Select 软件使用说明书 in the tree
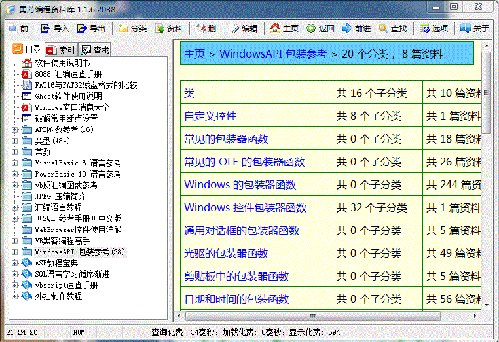499x342 pixels. point(62,63)
